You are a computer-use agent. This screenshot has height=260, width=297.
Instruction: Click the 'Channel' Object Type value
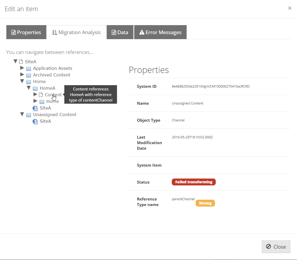point(178,120)
